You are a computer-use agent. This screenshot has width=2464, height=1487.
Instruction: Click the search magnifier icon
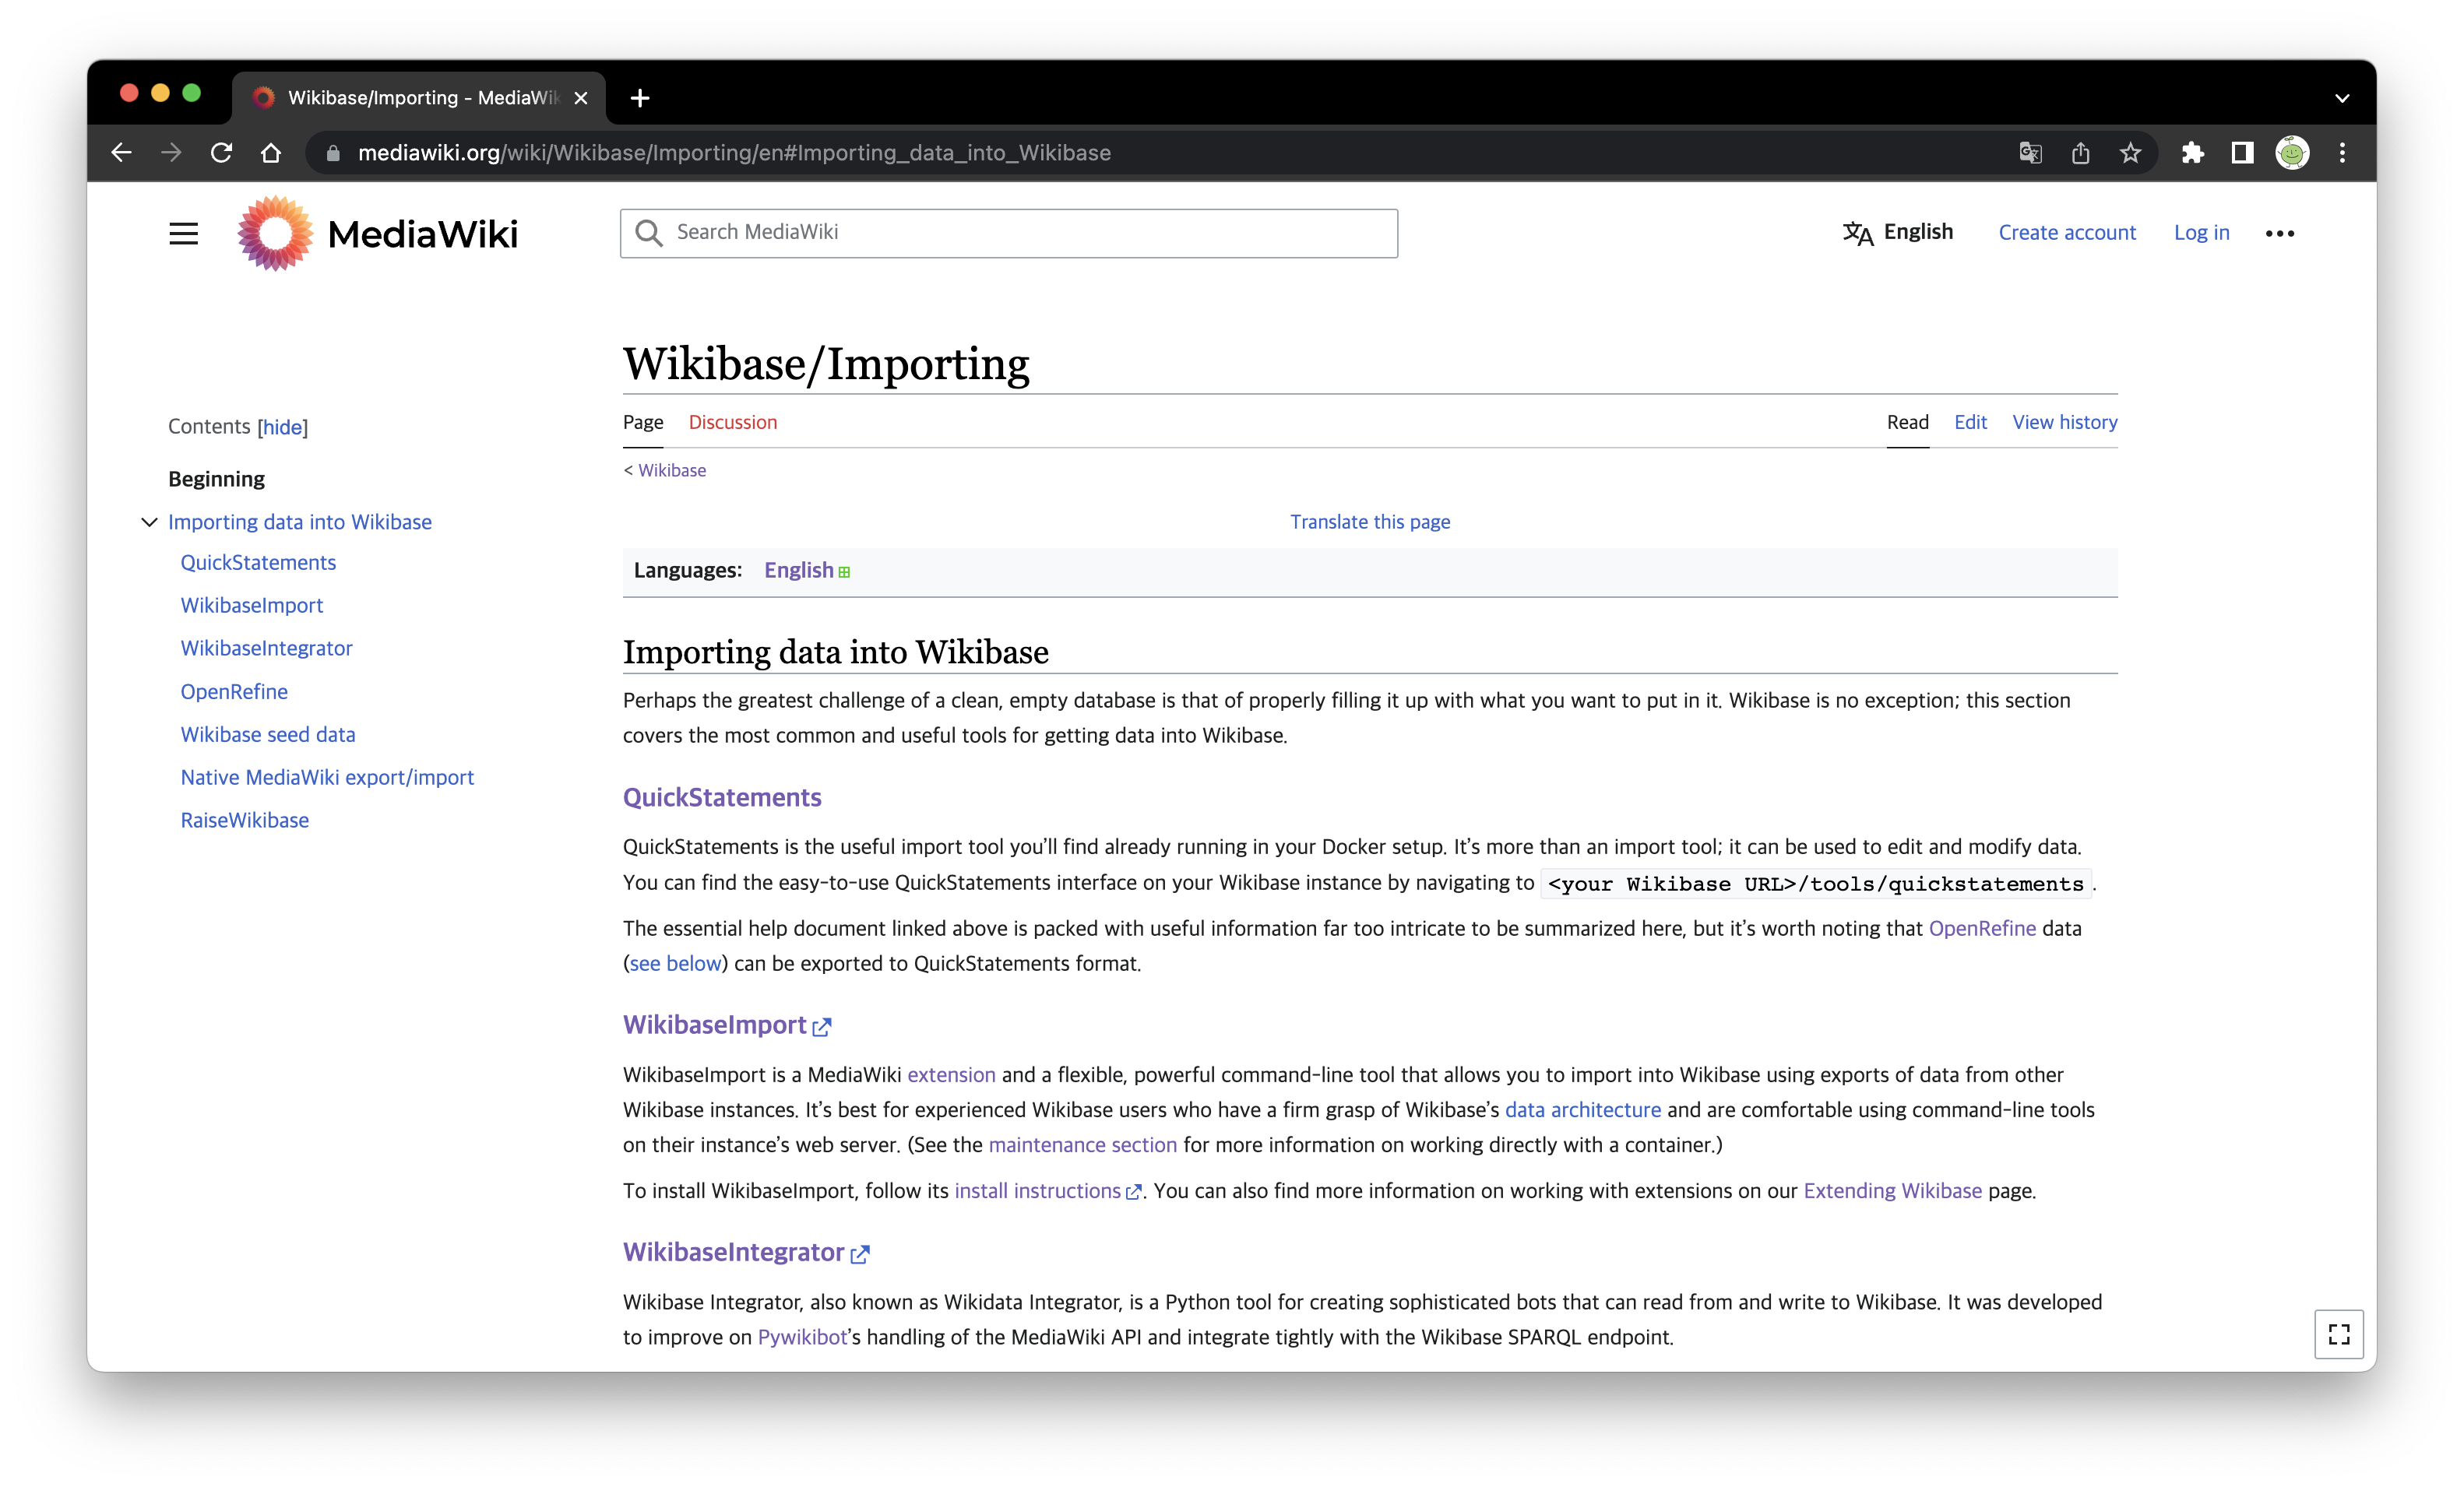pyautogui.click(x=650, y=232)
